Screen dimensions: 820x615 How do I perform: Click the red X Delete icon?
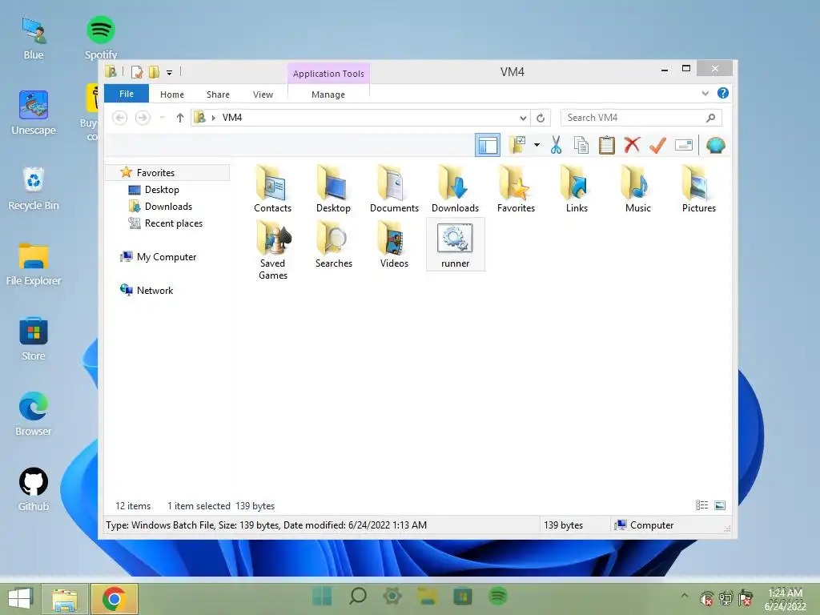(x=633, y=144)
